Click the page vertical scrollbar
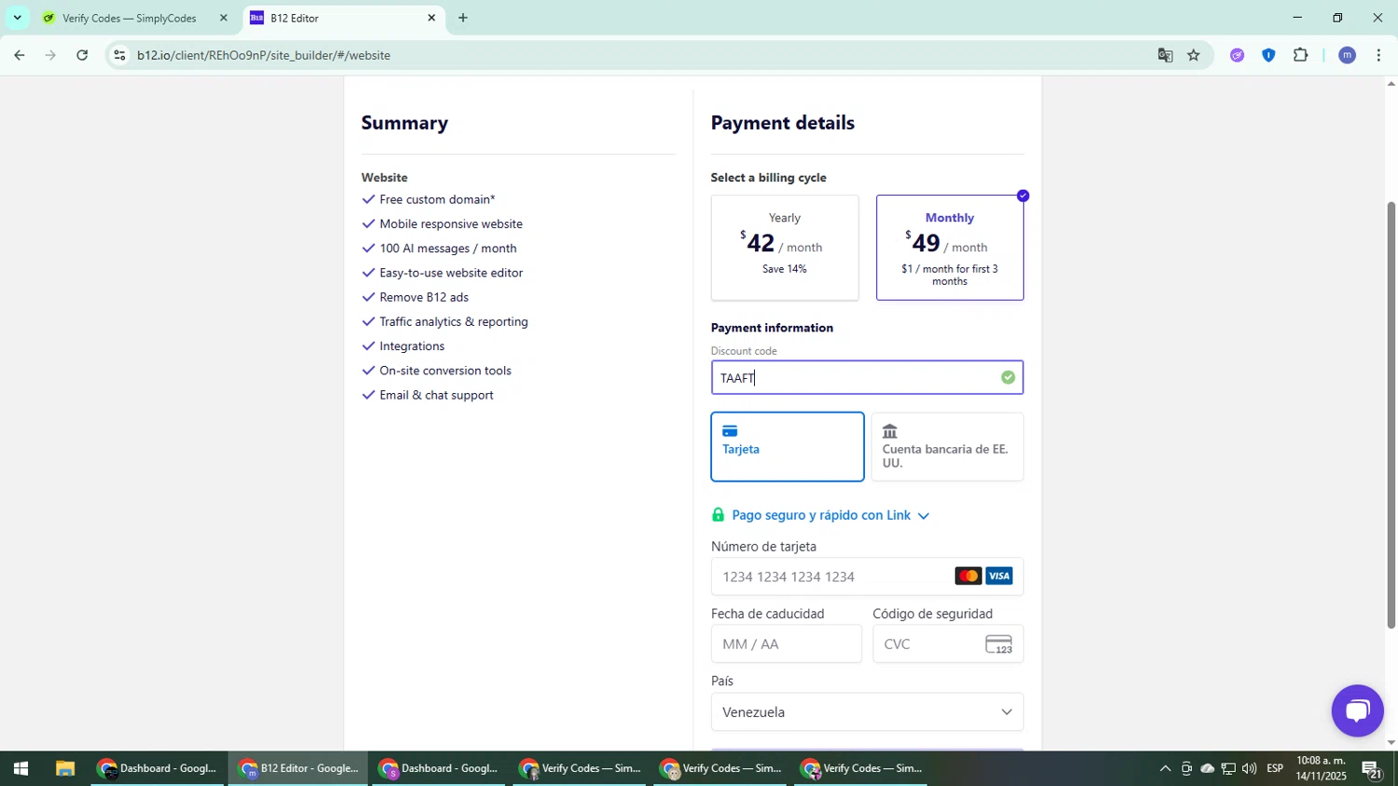This screenshot has height=786, width=1398. [x=1391, y=414]
